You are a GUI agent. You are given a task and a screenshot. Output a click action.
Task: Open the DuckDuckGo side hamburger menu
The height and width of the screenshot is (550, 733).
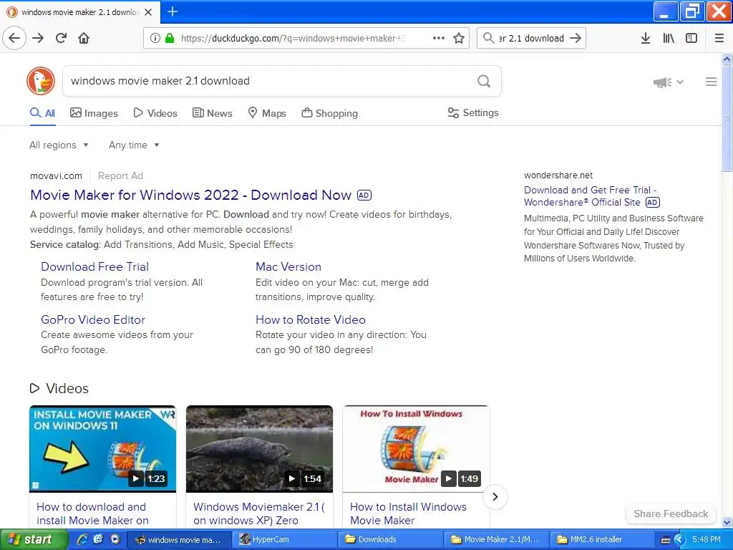coord(711,82)
